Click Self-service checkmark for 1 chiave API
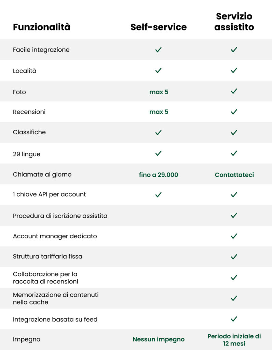Image resolution: width=272 pixels, height=350 pixels. pos(158,194)
